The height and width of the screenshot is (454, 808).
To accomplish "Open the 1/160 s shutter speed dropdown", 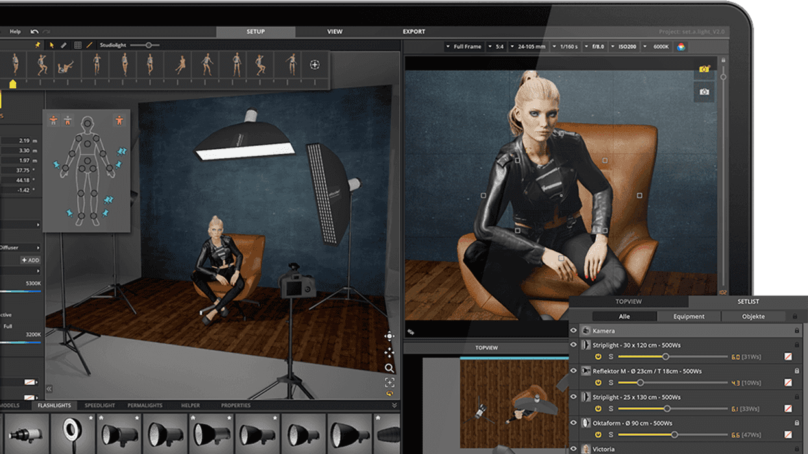I will click(565, 47).
